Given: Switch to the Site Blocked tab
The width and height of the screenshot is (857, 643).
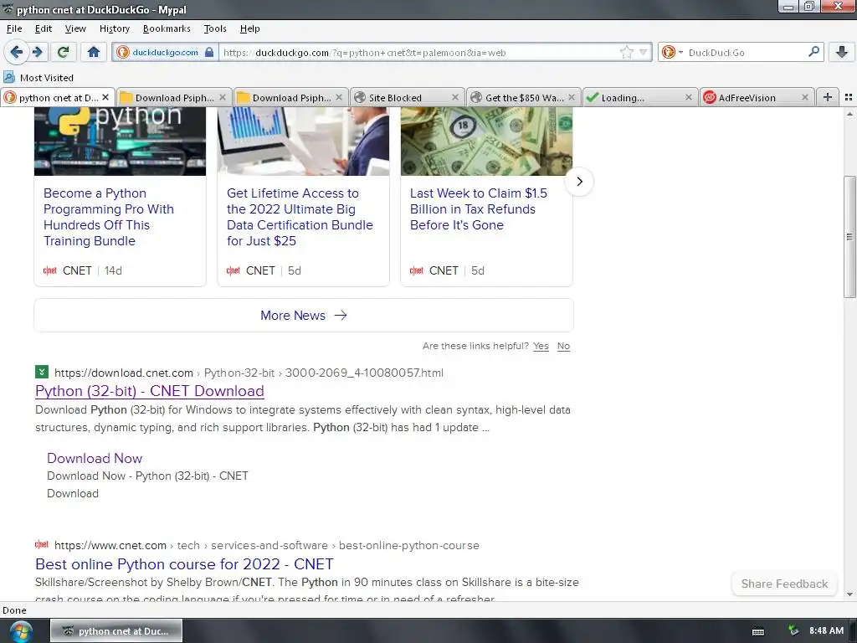Looking at the screenshot, I should pyautogui.click(x=408, y=97).
